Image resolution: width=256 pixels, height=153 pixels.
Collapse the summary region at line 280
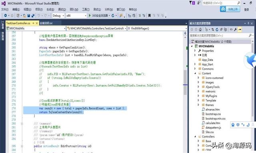click(x=22, y=124)
